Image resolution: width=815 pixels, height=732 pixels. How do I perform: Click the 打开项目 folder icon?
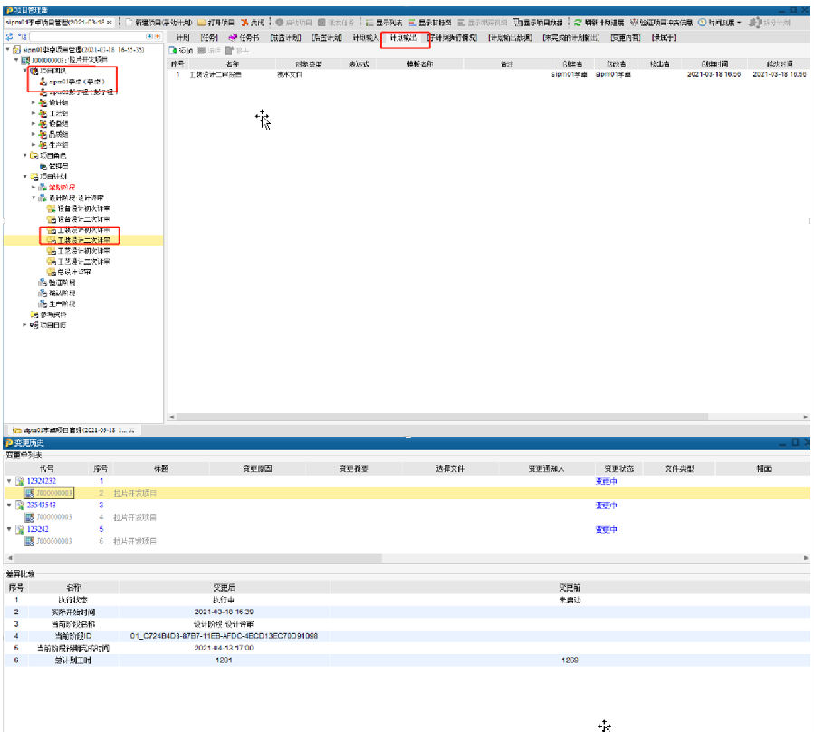click(201, 22)
